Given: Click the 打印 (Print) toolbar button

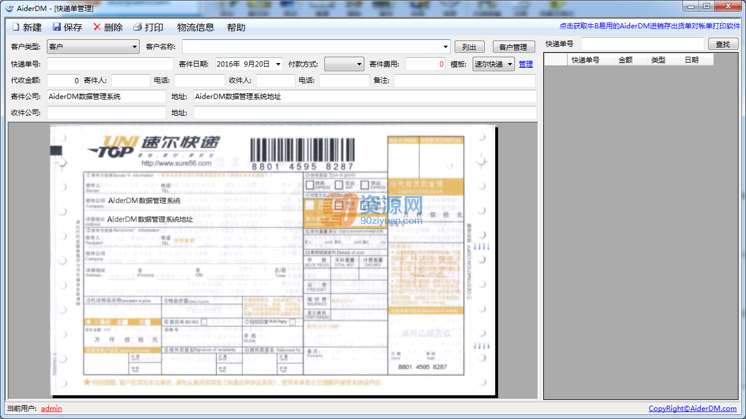Looking at the screenshot, I should (x=148, y=27).
